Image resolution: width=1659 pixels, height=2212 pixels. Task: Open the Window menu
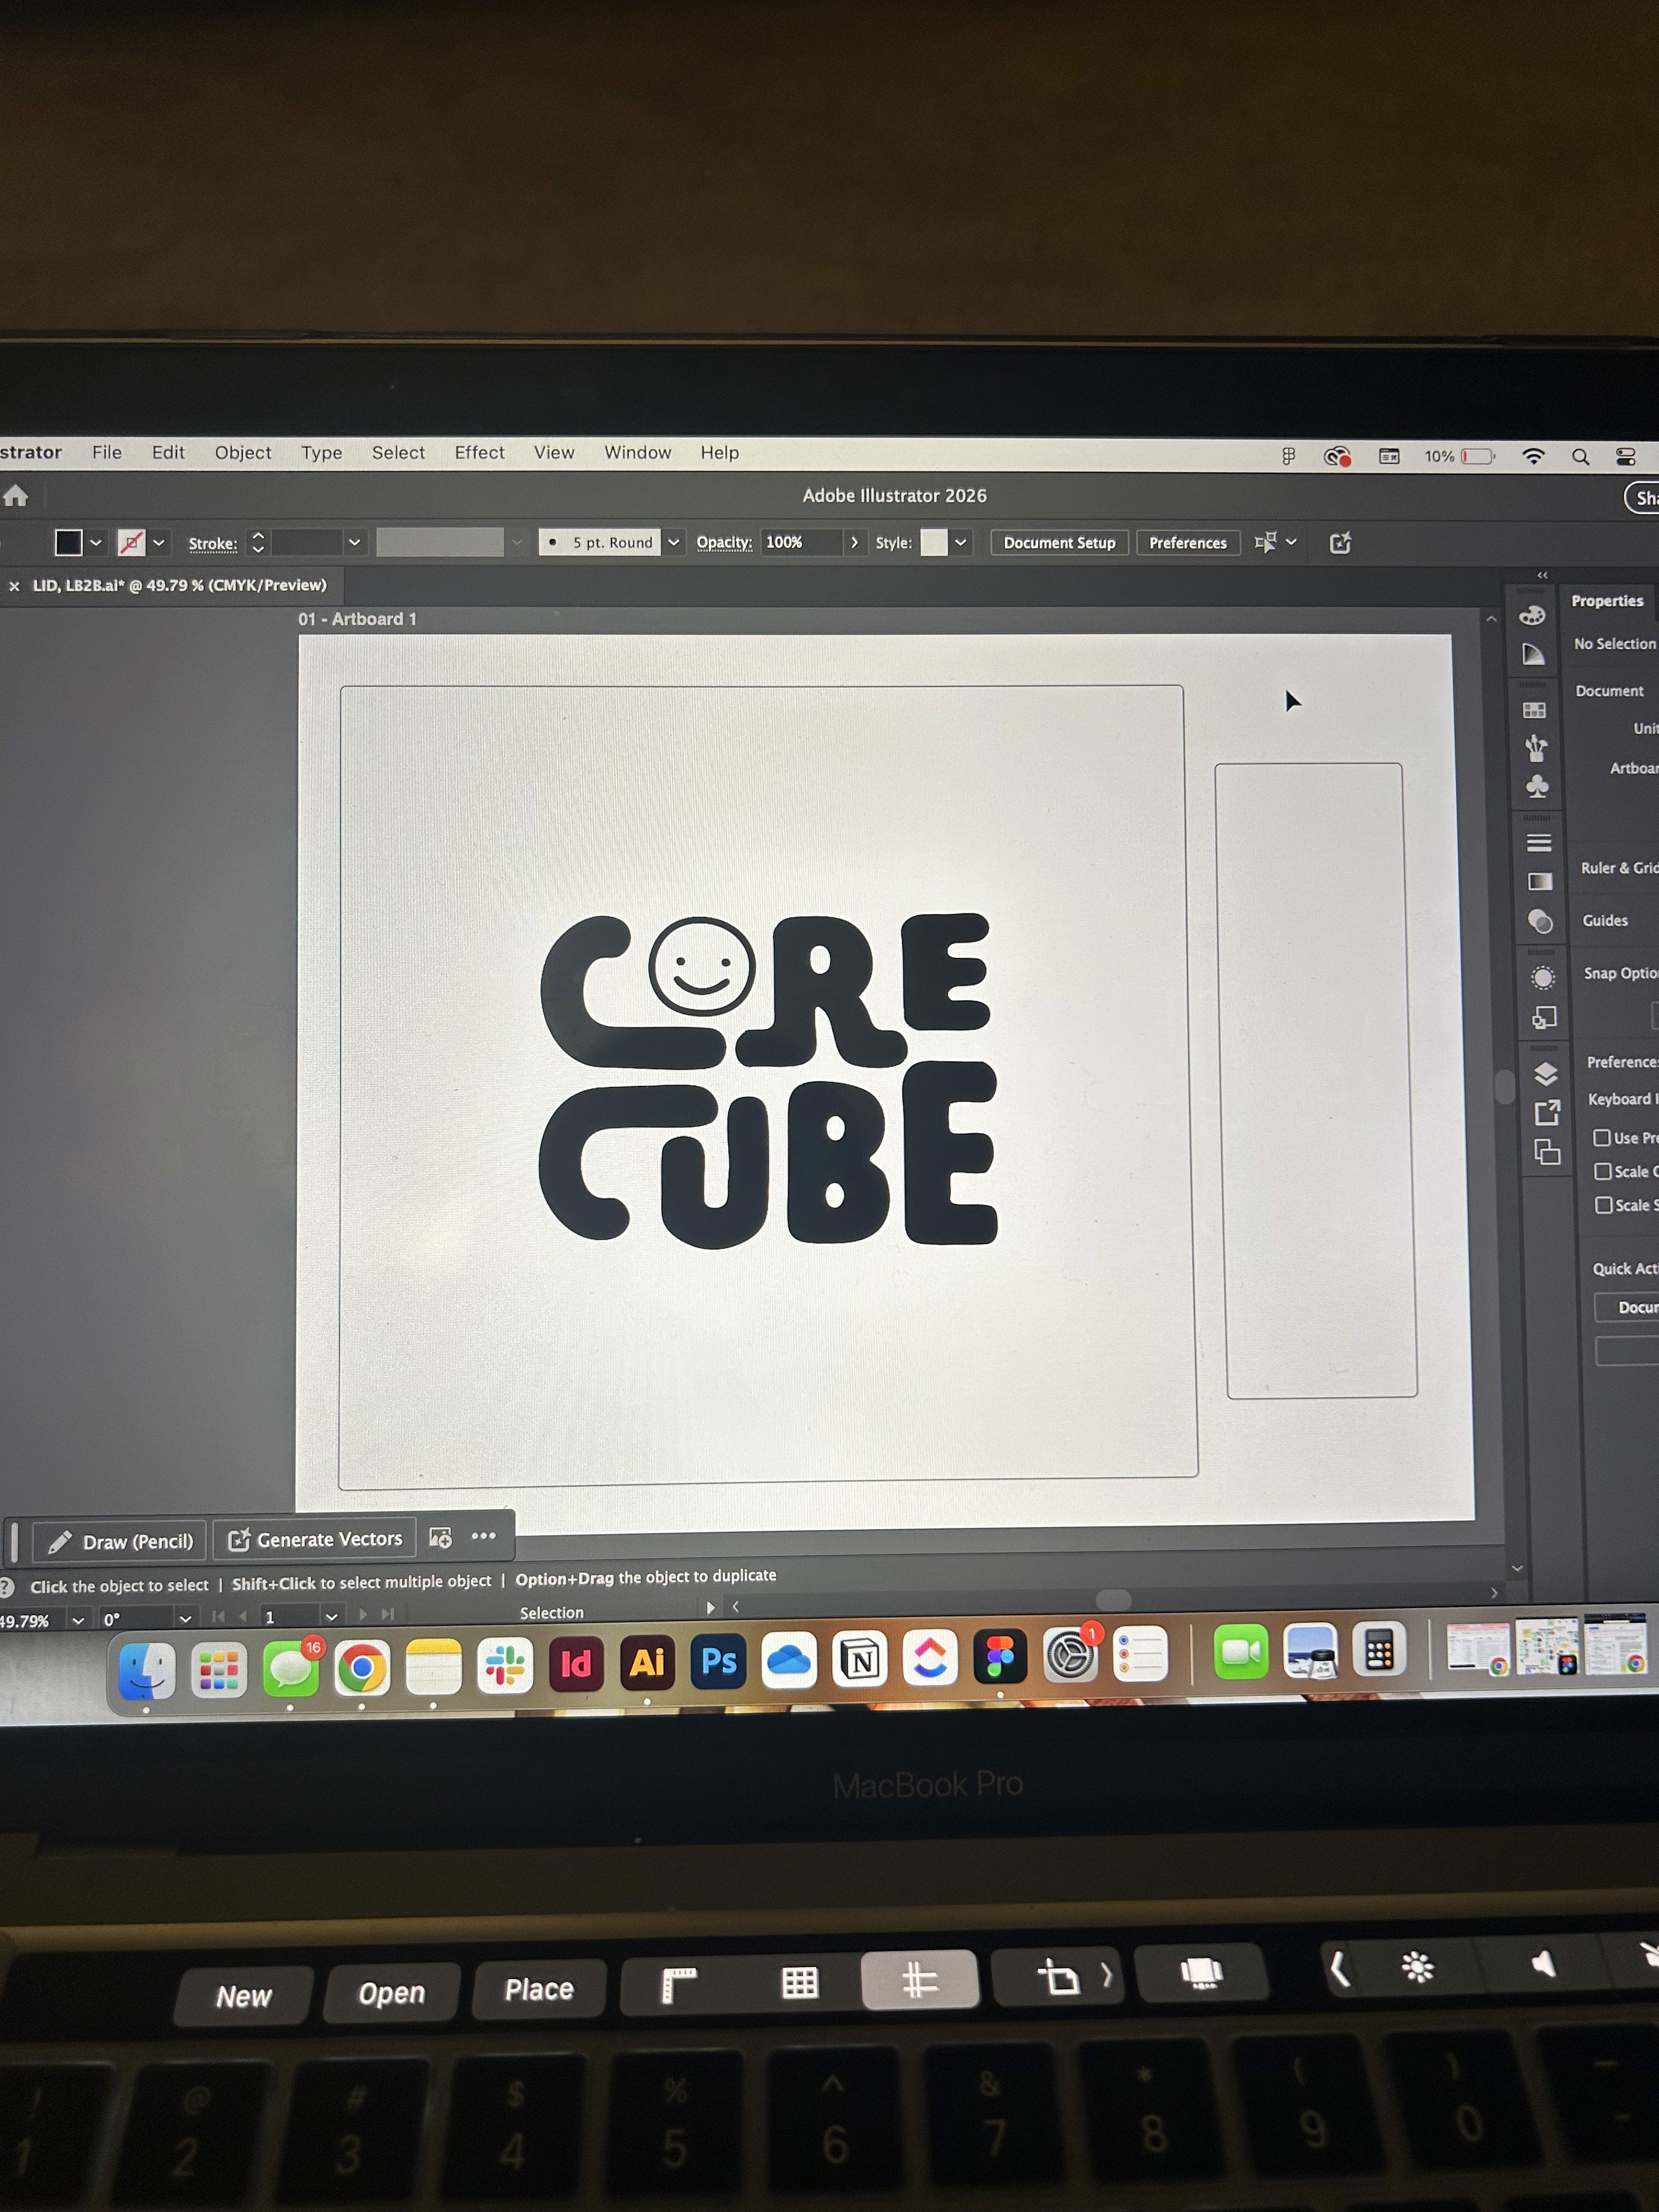pyautogui.click(x=637, y=453)
